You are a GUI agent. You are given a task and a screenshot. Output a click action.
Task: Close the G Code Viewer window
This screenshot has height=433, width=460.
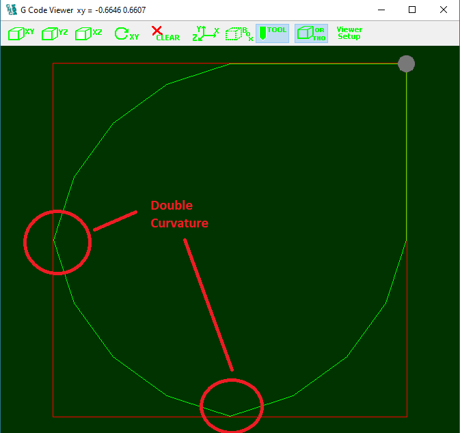[444, 10]
